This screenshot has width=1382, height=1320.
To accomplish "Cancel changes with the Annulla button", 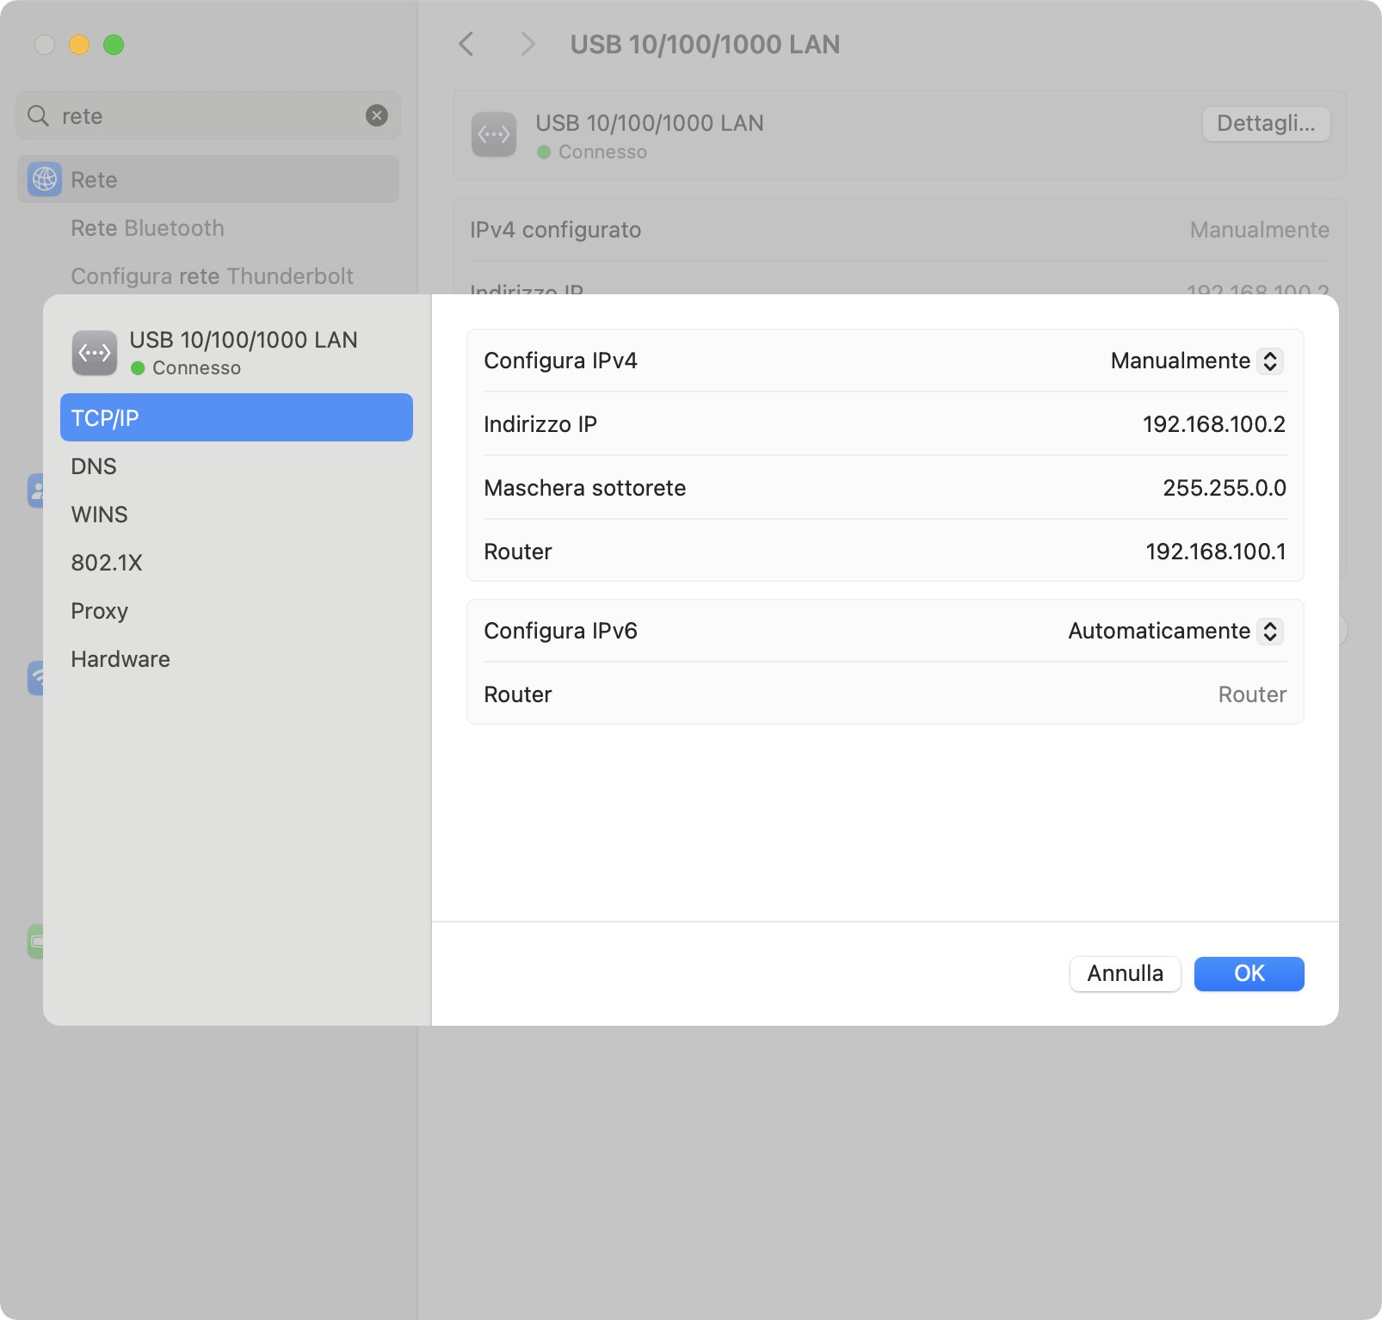I will [1125, 973].
